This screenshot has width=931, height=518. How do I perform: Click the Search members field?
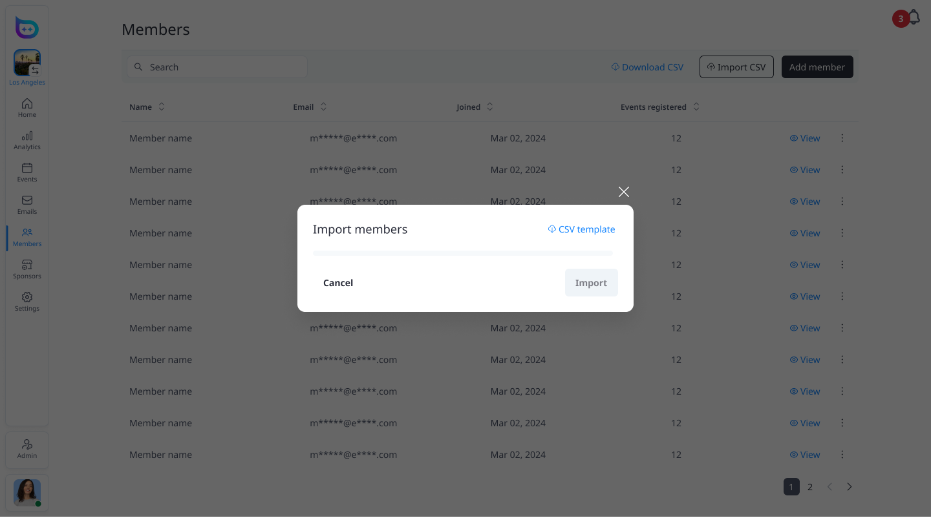coord(217,67)
